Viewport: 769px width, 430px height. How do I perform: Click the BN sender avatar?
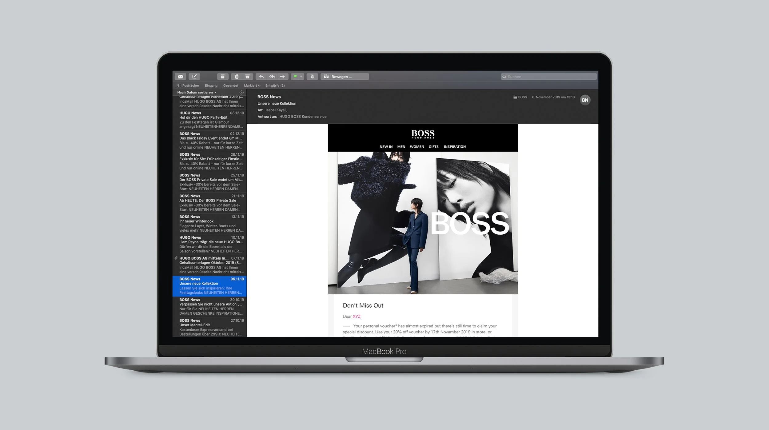coord(585,100)
